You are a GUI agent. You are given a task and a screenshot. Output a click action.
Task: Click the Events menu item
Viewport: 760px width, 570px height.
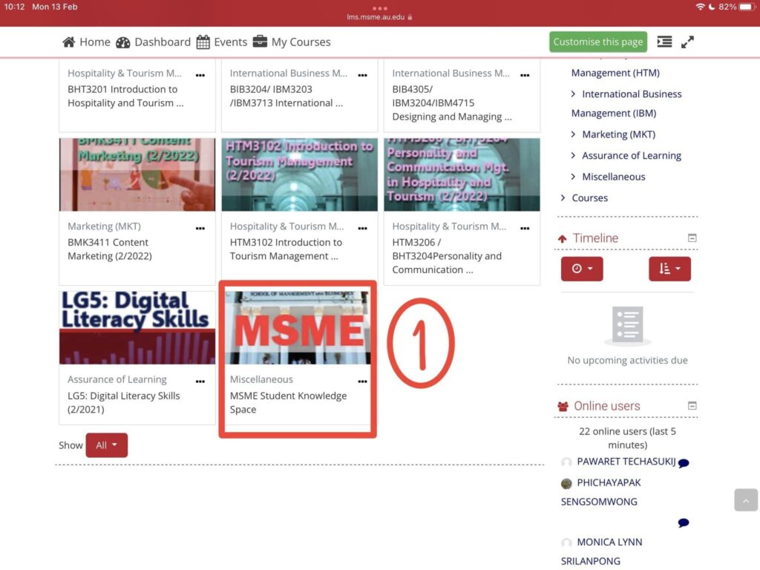(230, 42)
